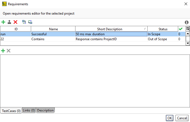Image resolution: width=190 pixels, height=122 pixels.
Task: Add a new requirement with green plus
Action: 3,22
